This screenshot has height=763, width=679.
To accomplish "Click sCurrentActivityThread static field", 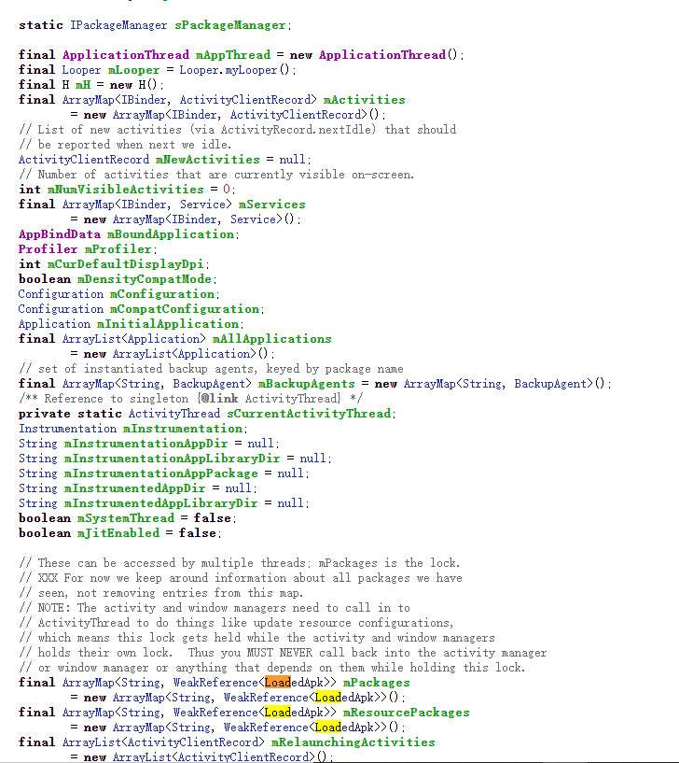I will 309,414.
